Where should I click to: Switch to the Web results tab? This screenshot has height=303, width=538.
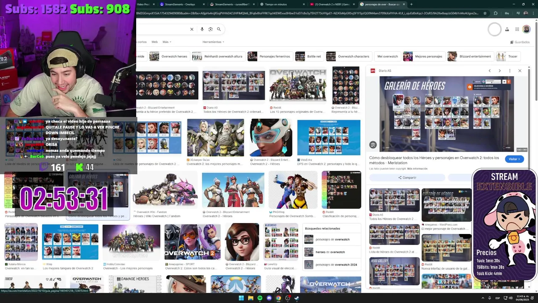pos(155,42)
